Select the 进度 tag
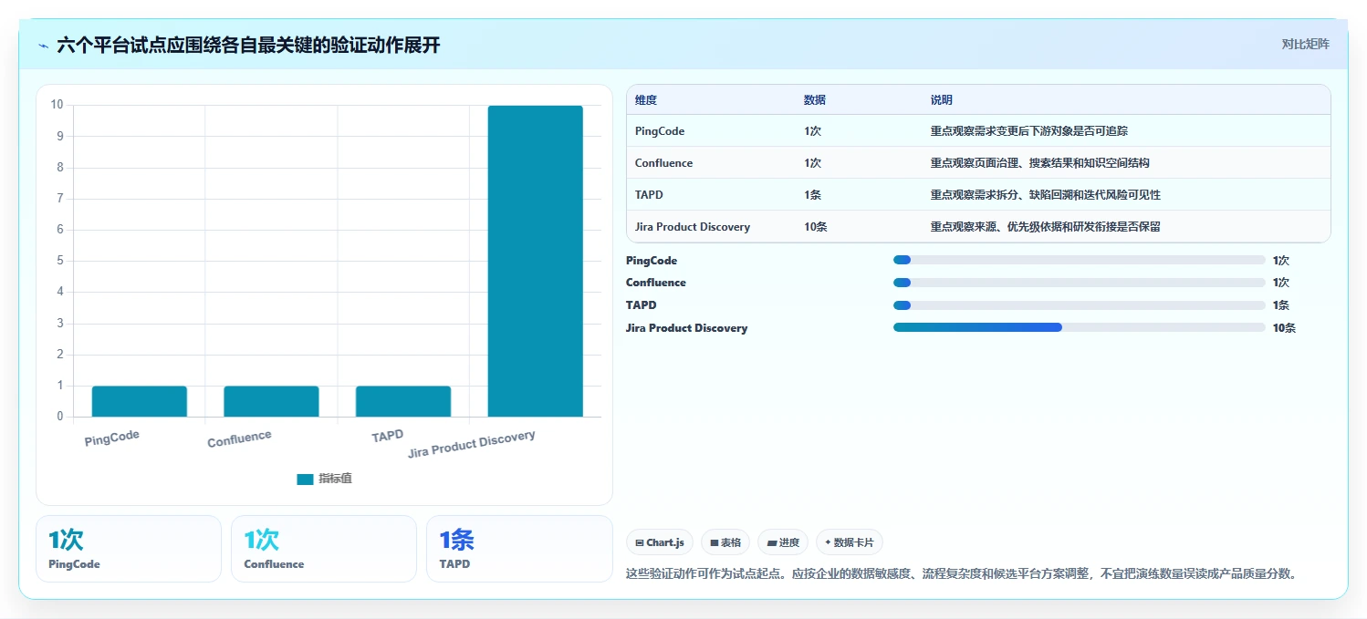 tap(783, 542)
